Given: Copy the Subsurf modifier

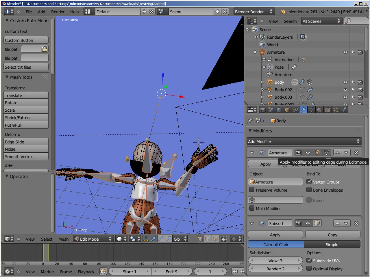Looking at the screenshot, I should pyautogui.click(x=332, y=235).
